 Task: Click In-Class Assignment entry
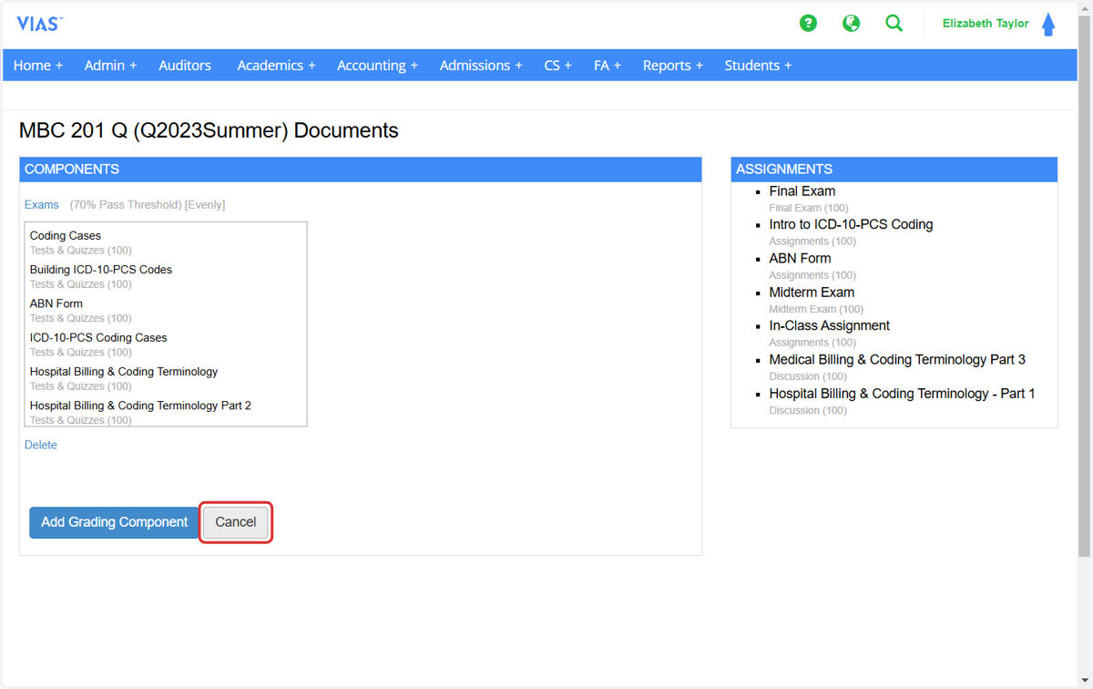pyautogui.click(x=829, y=325)
